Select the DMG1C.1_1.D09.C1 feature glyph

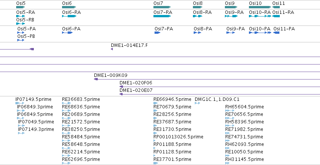(197, 103)
